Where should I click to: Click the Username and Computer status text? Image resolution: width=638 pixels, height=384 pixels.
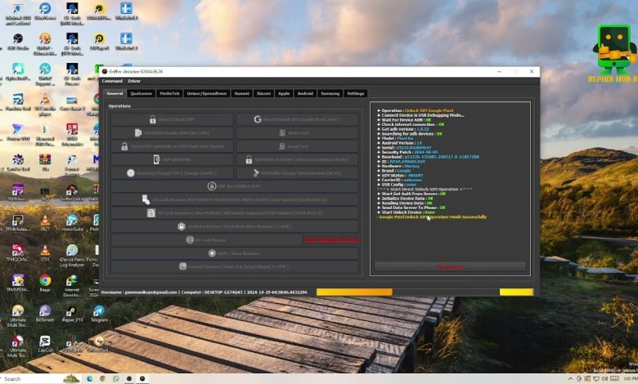click(x=204, y=292)
